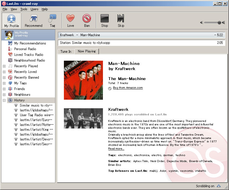Expand the Friends node
The width and height of the screenshot is (229, 190).
coord(4,89)
